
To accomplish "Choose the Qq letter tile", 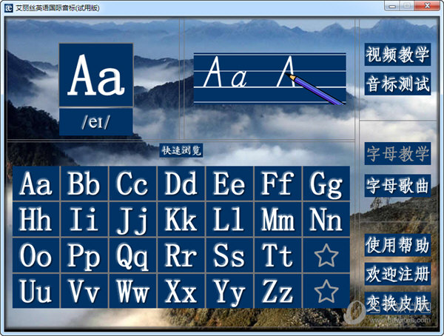I will click(132, 255).
